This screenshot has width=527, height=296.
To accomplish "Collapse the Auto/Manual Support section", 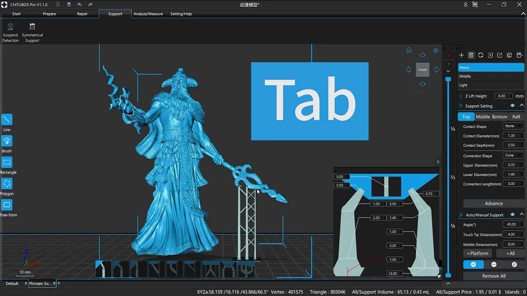I will [522, 214].
